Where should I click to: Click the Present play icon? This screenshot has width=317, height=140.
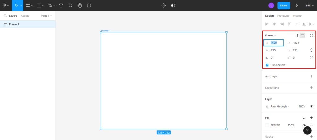(x=297, y=6)
